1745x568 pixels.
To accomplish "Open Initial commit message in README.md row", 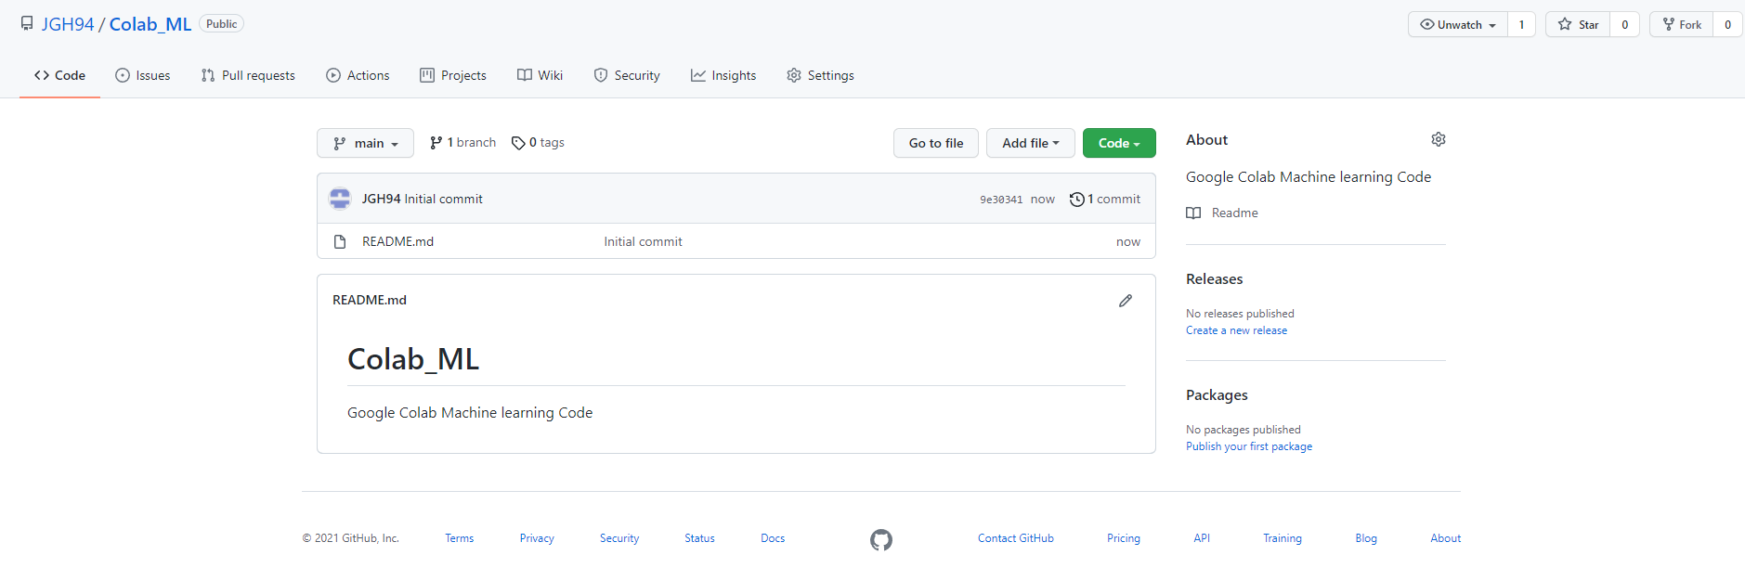I will [x=643, y=241].
